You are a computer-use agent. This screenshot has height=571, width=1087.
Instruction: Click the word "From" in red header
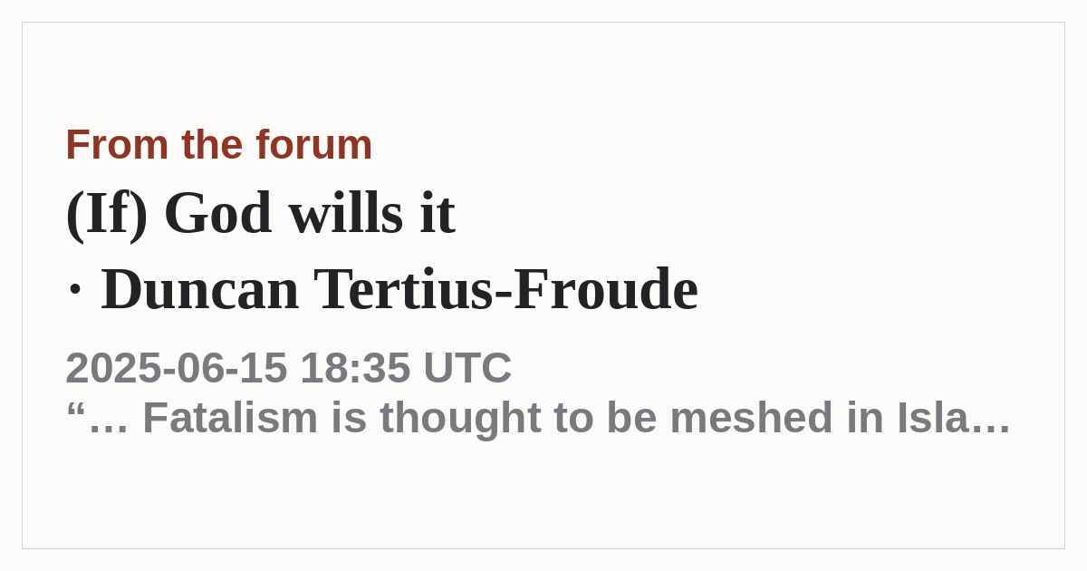click(x=117, y=145)
